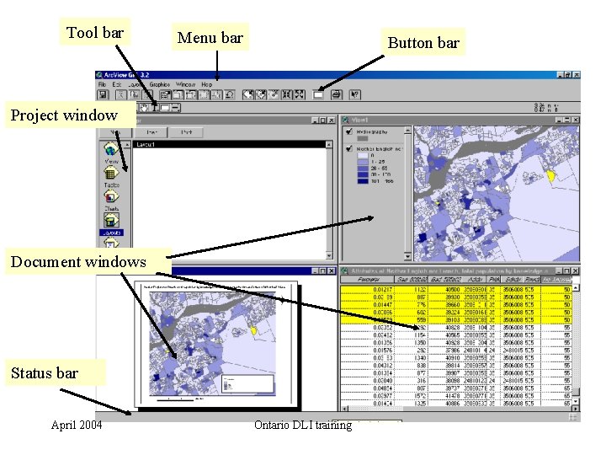Select the last tool right of rectangle tool
Viewport: 606px width, 455px height.
175,108
